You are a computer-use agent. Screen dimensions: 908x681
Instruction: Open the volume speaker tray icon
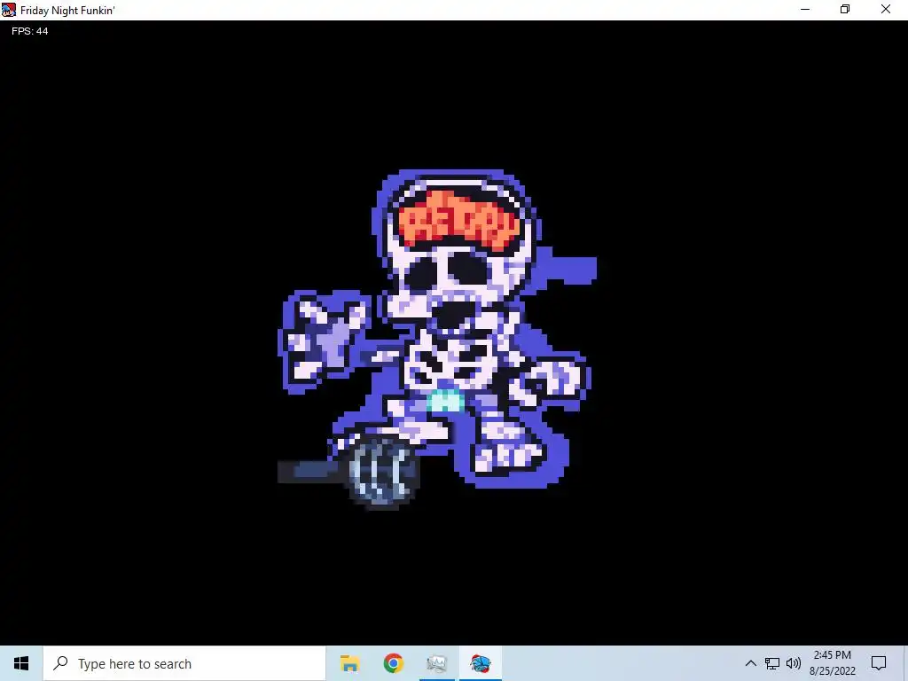pyautogui.click(x=794, y=663)
